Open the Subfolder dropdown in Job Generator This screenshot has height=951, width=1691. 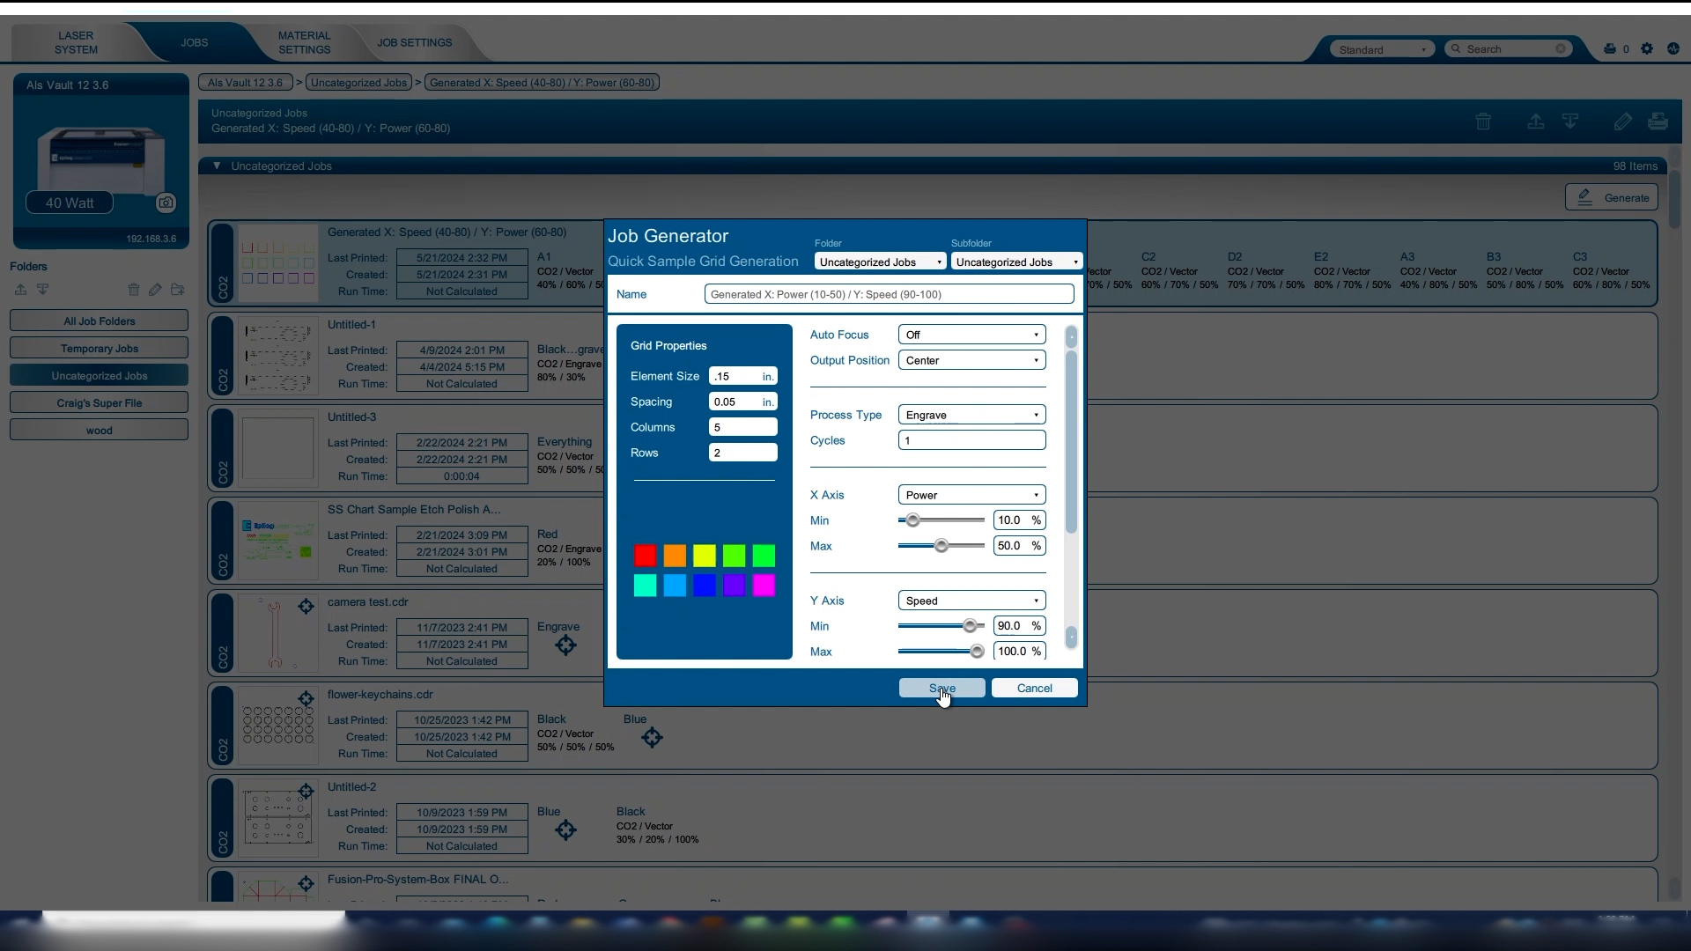1016,262
